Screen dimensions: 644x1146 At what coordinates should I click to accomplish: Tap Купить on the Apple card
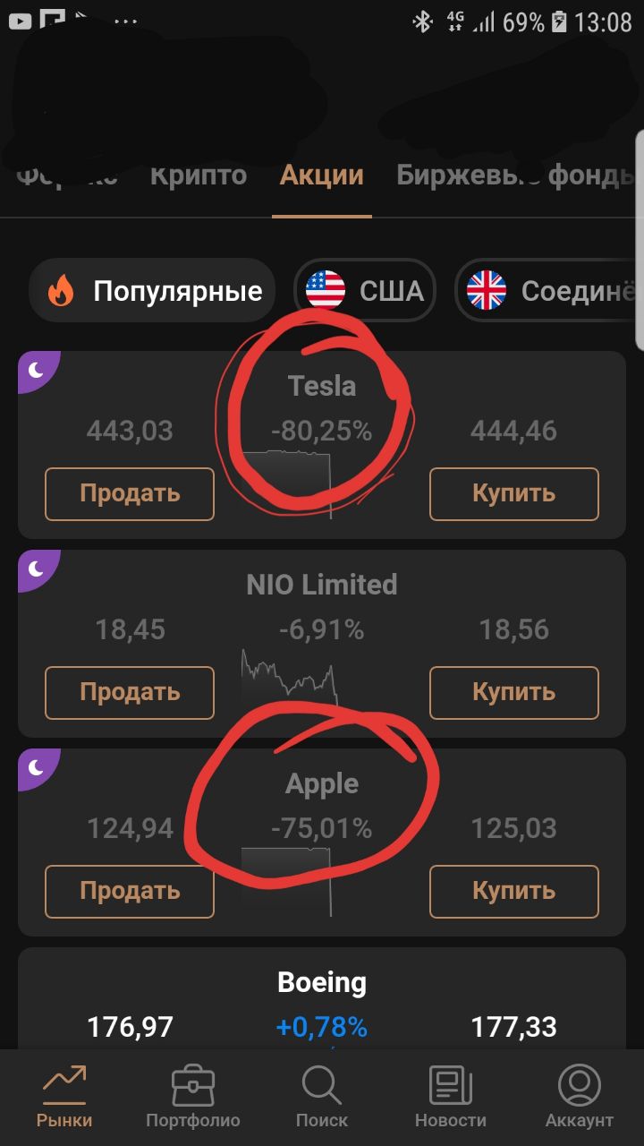(x=514, y=891)
